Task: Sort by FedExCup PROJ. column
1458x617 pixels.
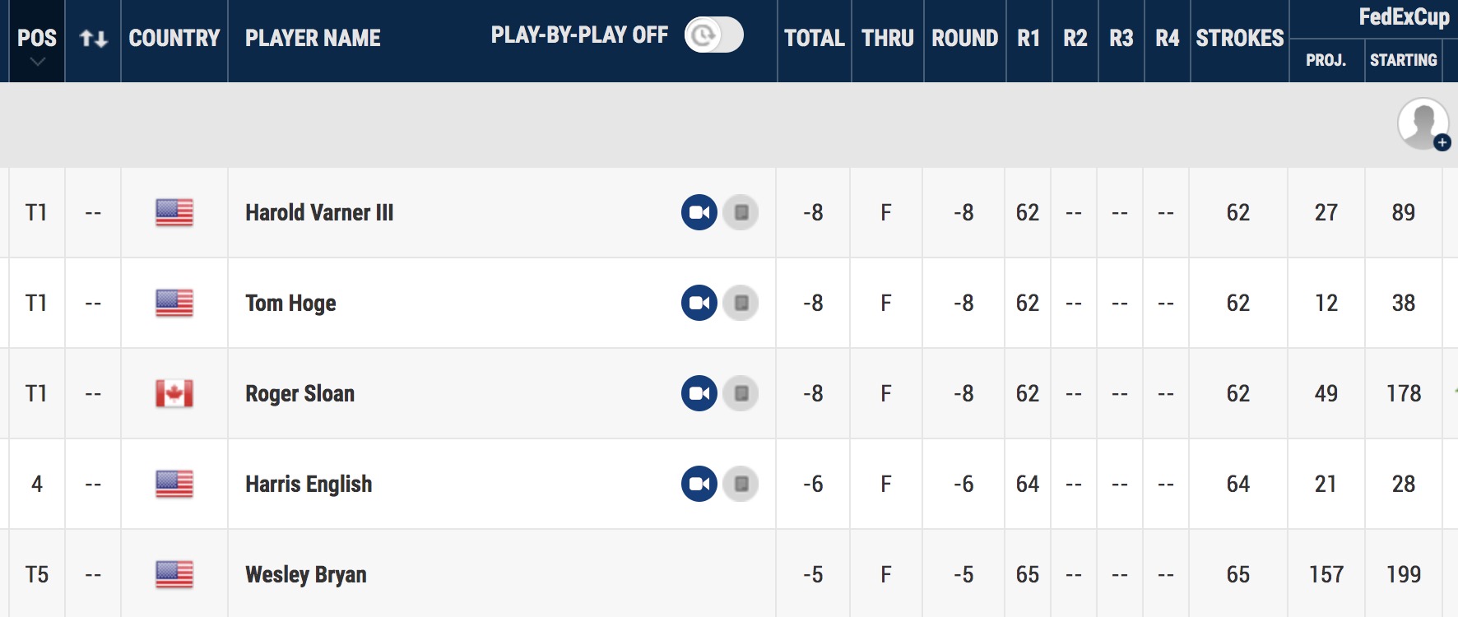Action: (x=1326, y=60)
